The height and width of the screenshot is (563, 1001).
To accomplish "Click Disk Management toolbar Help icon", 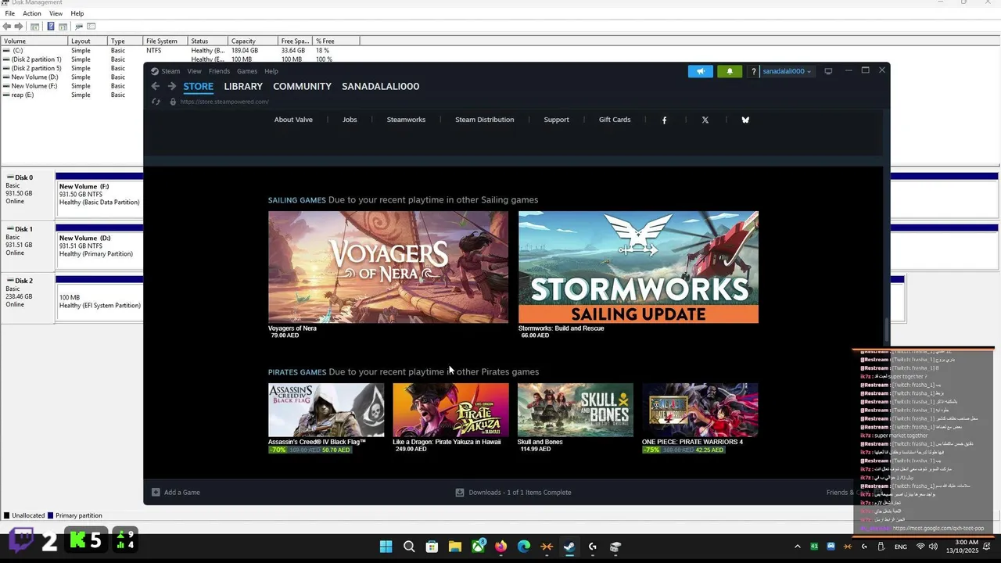I will 51,27.
